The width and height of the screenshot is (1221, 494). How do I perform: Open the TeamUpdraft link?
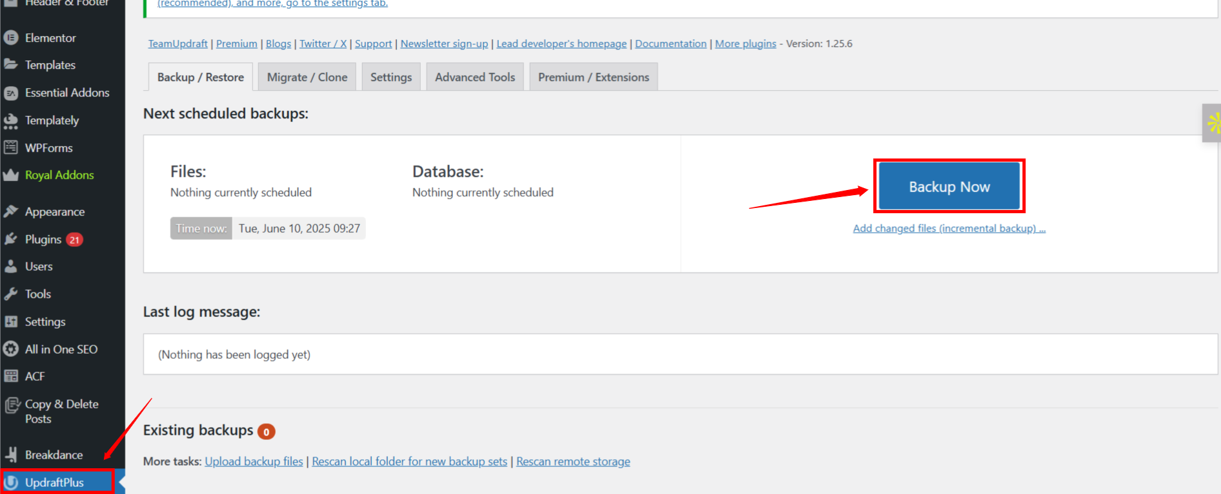coord(178,43)
